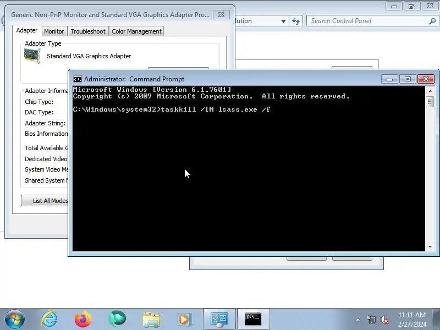Open the Color Management tab
This screenshot has height=330, width=440.
click(x=136, y=31)
